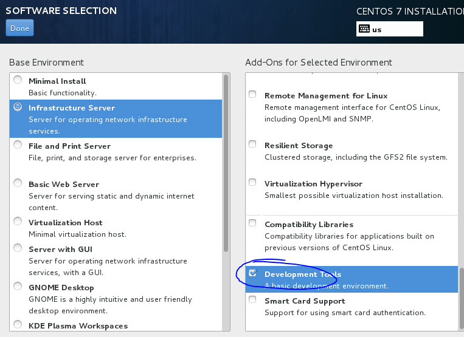Click the Add-Ons list scrollbar thumb
This screenshot has height=337, width=464.
[462, 299]
